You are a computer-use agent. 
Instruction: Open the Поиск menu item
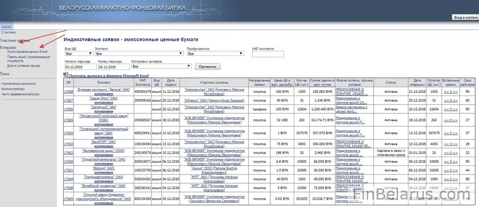tap(5, 74)
